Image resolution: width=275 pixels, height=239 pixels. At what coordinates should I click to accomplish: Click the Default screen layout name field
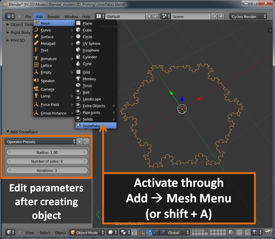click(125, 16)
